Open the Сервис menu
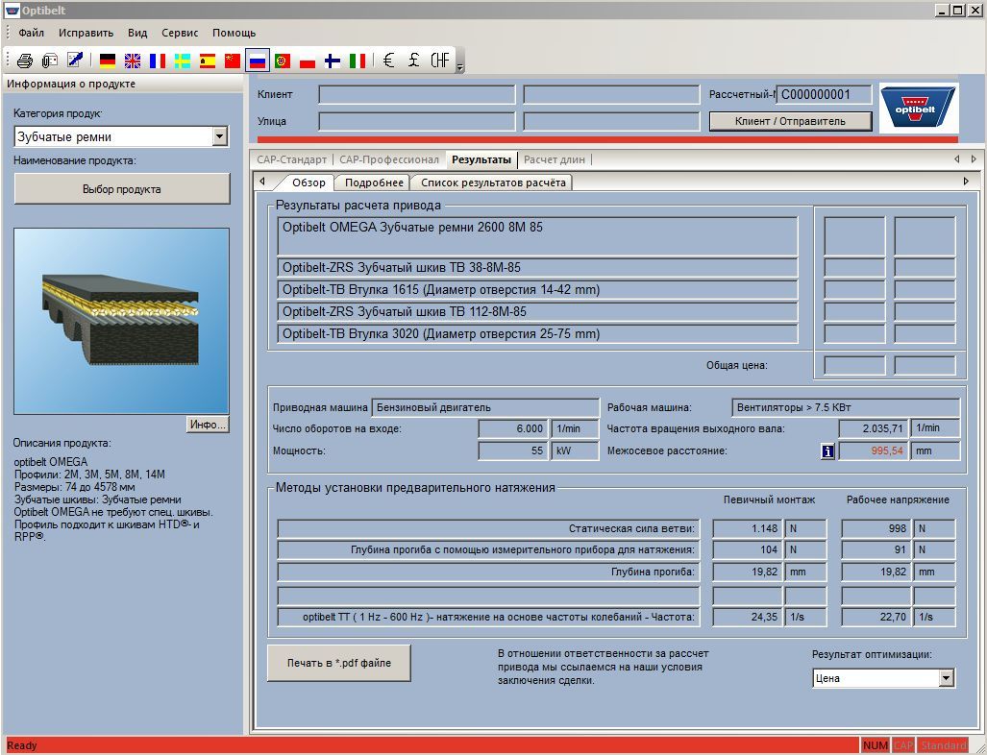 [180, 33]
